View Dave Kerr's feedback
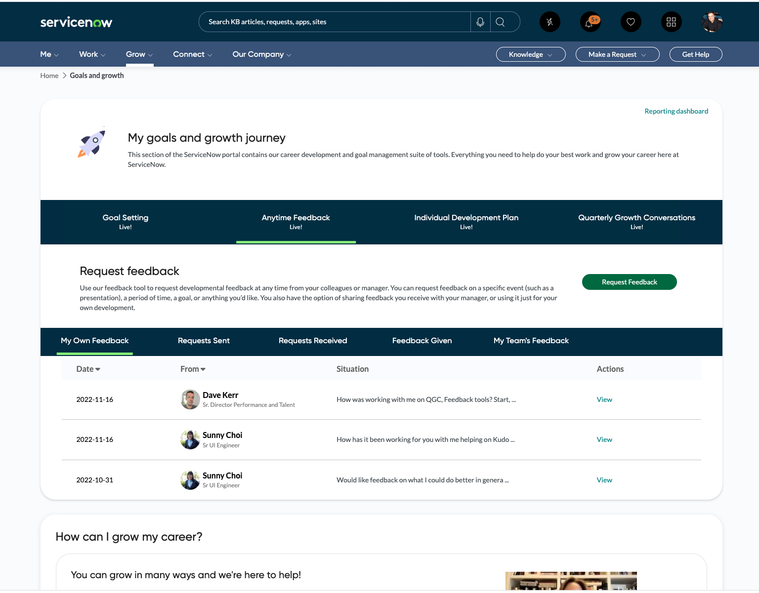 click(x=604, y=399)
